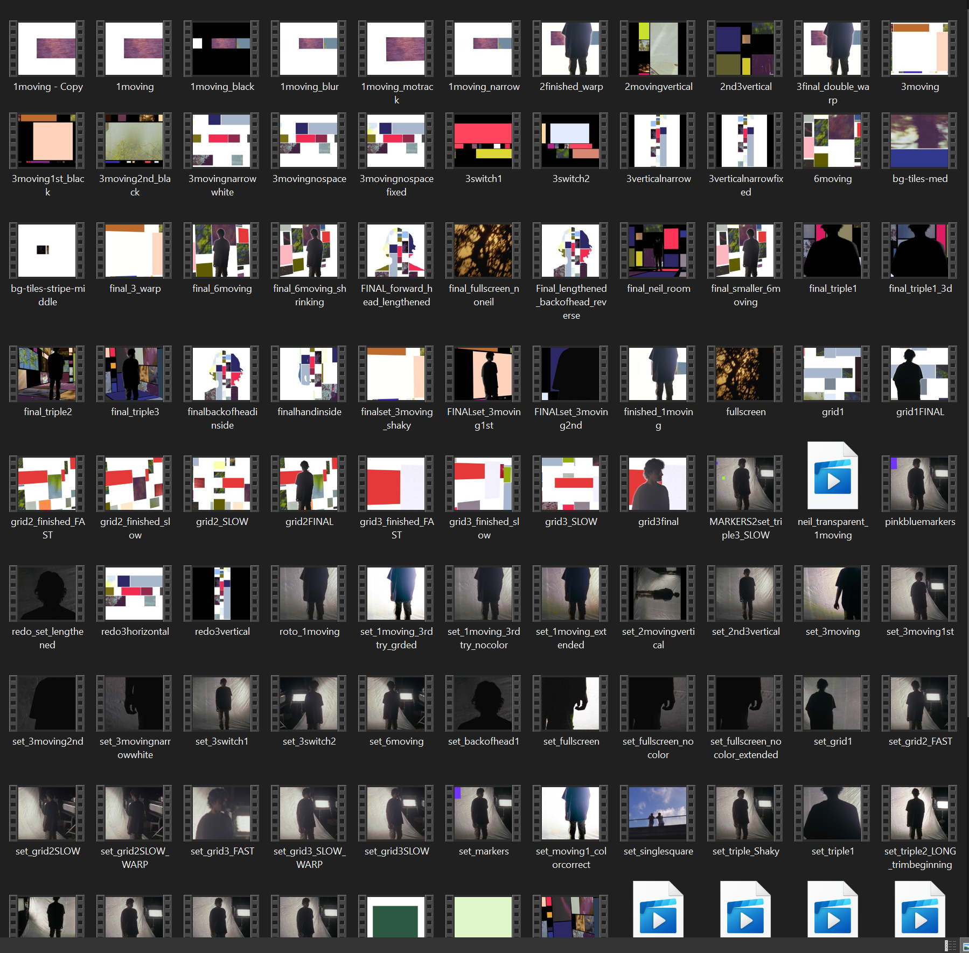Viewport: 969px width, 953px height.
Task: Select the set_1moving_3rdtry_grded thumbnail
Action: [396, 593]
